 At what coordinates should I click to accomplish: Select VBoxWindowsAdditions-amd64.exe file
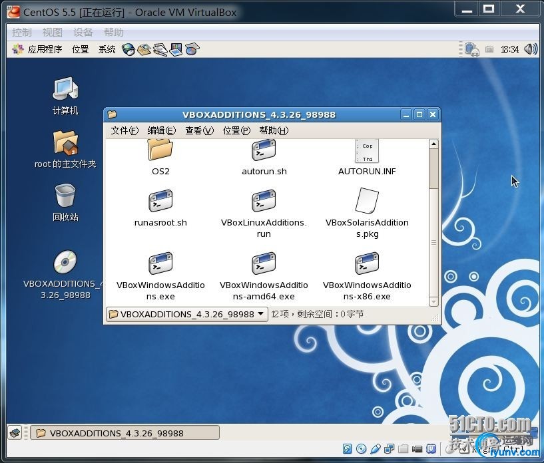click(x=264, y=276)
